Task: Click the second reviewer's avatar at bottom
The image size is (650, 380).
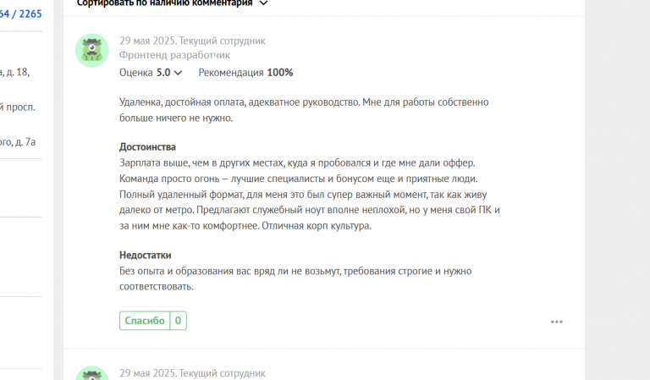Action: click(x=92, y=373)
